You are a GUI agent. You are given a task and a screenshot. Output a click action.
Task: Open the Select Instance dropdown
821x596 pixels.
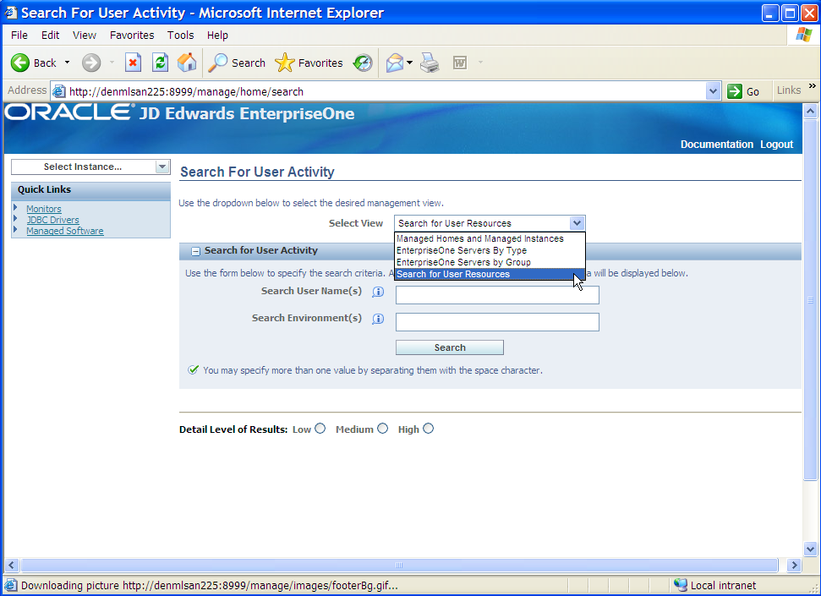(90, 167)
